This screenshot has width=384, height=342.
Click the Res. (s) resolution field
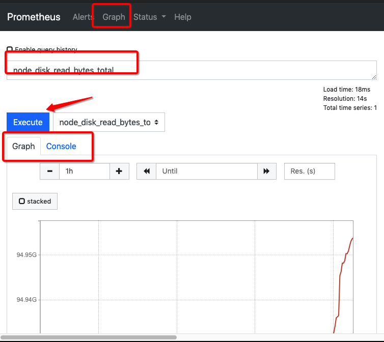click(x=310, y=171)
